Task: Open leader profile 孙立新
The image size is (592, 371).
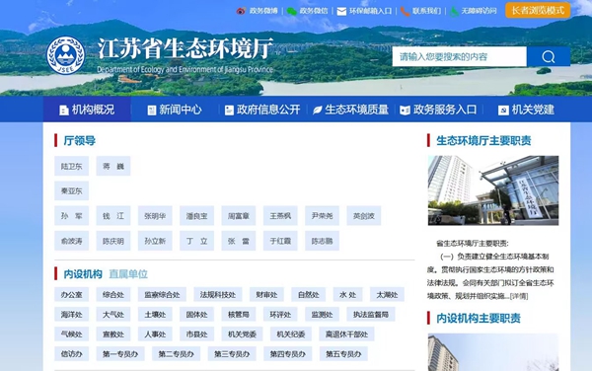Action: click(x=155, y=241)
